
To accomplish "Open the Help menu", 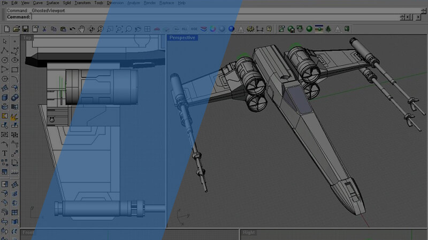I will (182, 3).
